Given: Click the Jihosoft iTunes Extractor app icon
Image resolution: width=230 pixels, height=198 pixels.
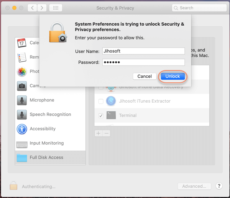Looking at the screenshot, I should (x=111, y=101).
